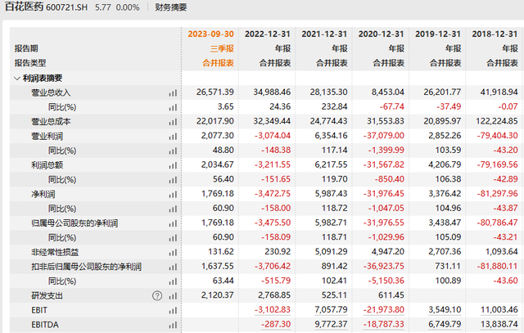Click the 报告类型 row label
This screenshot has width=524, height=333.
[x=30, y=63]
